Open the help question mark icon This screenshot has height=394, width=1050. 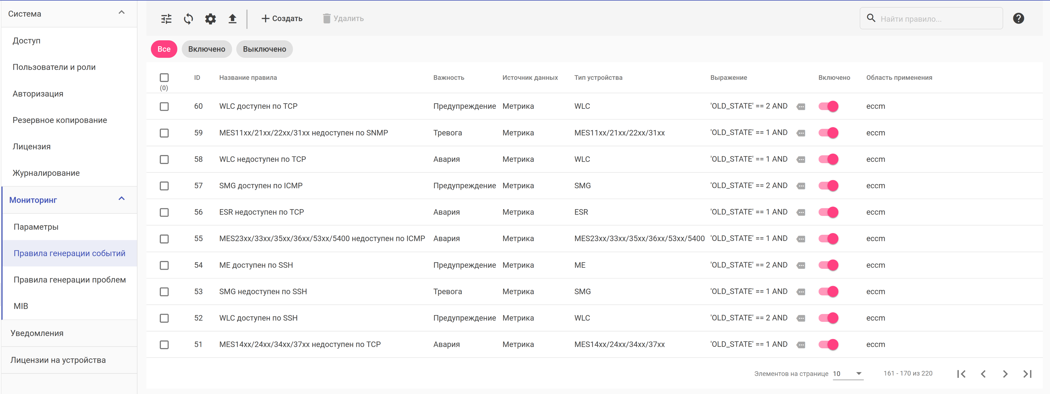(x=1018, y=18)
